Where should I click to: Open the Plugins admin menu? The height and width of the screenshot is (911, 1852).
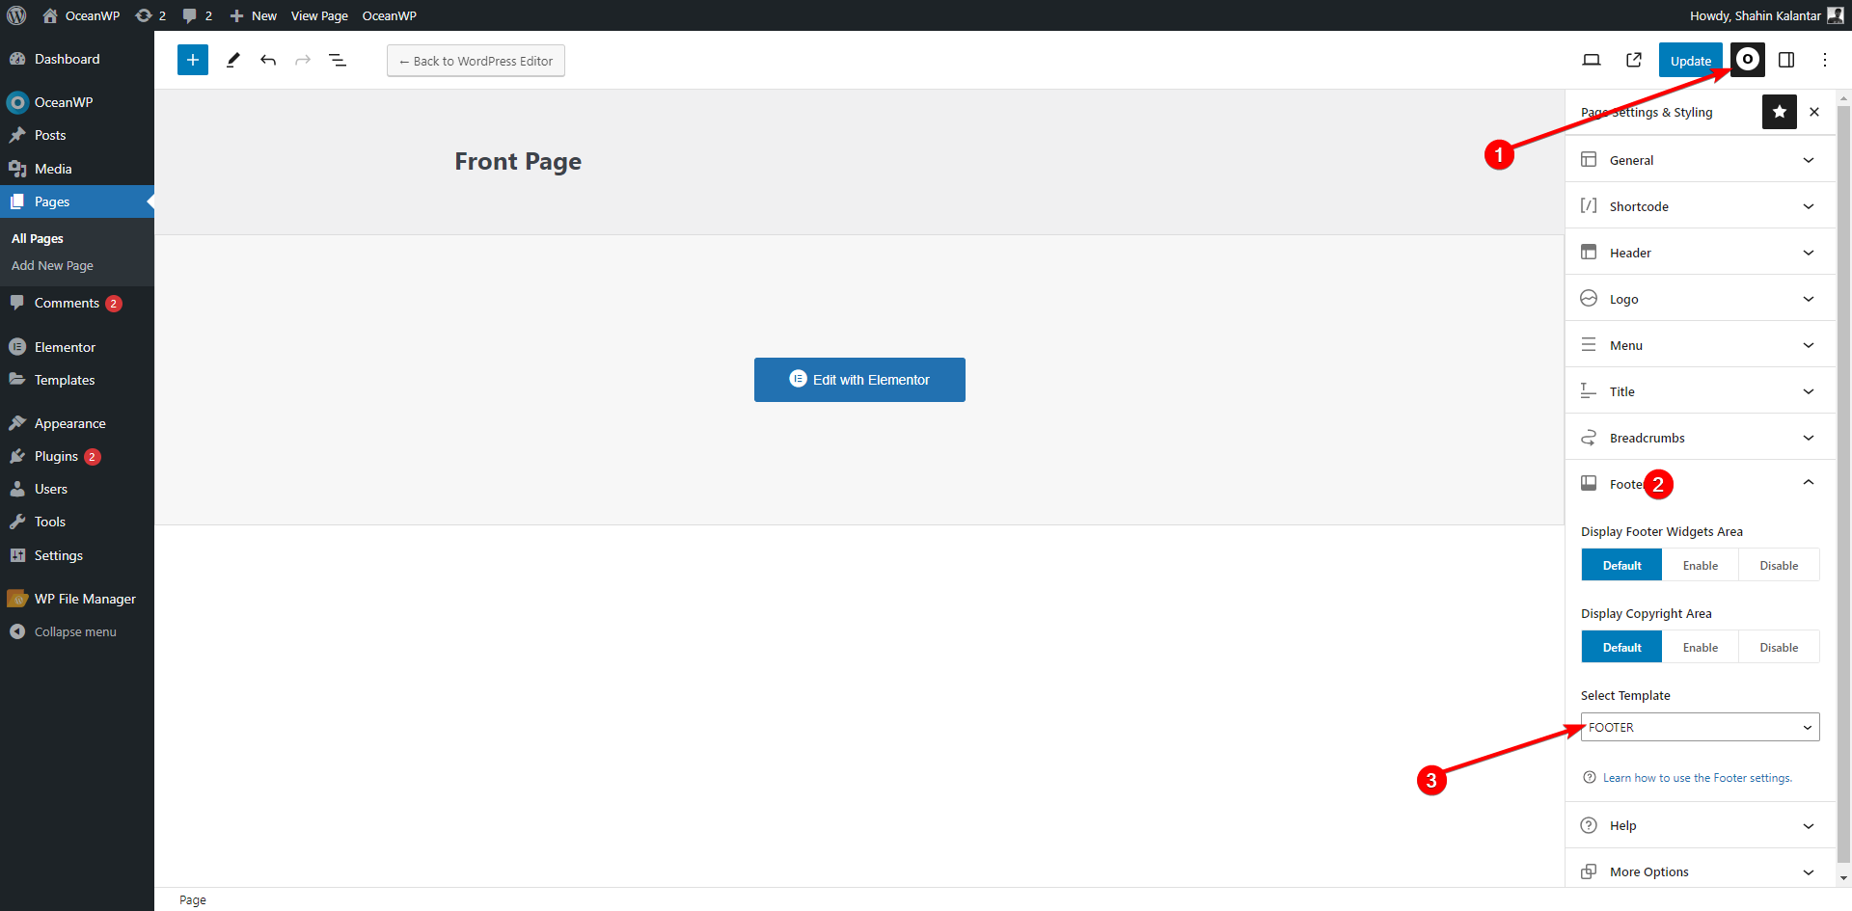pos(77,456)
